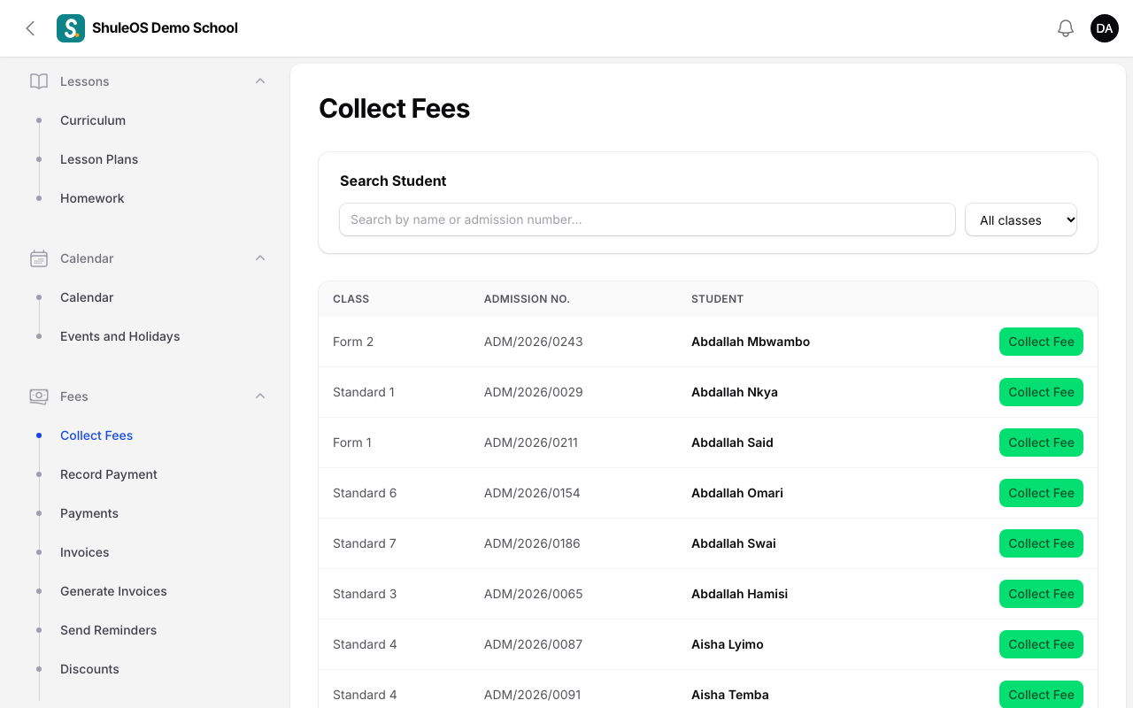Click the Search Student label
1133x708 pixels.
tap(393, 181)
